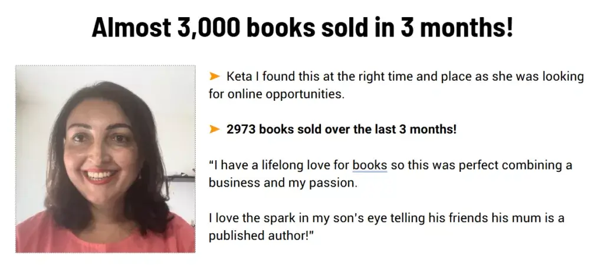Screen dimensions: 604x265
Task: Click the "Almost 3,000 books sold" headline
Action: click(x=302, y=28)
